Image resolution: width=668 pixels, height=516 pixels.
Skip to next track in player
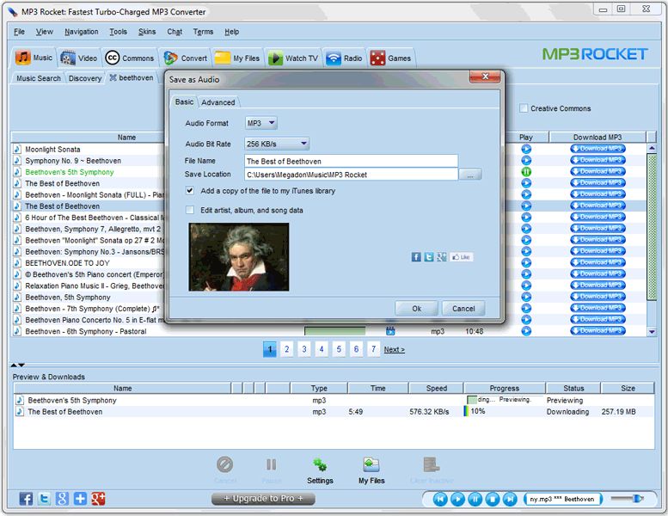tap(510, 499)
